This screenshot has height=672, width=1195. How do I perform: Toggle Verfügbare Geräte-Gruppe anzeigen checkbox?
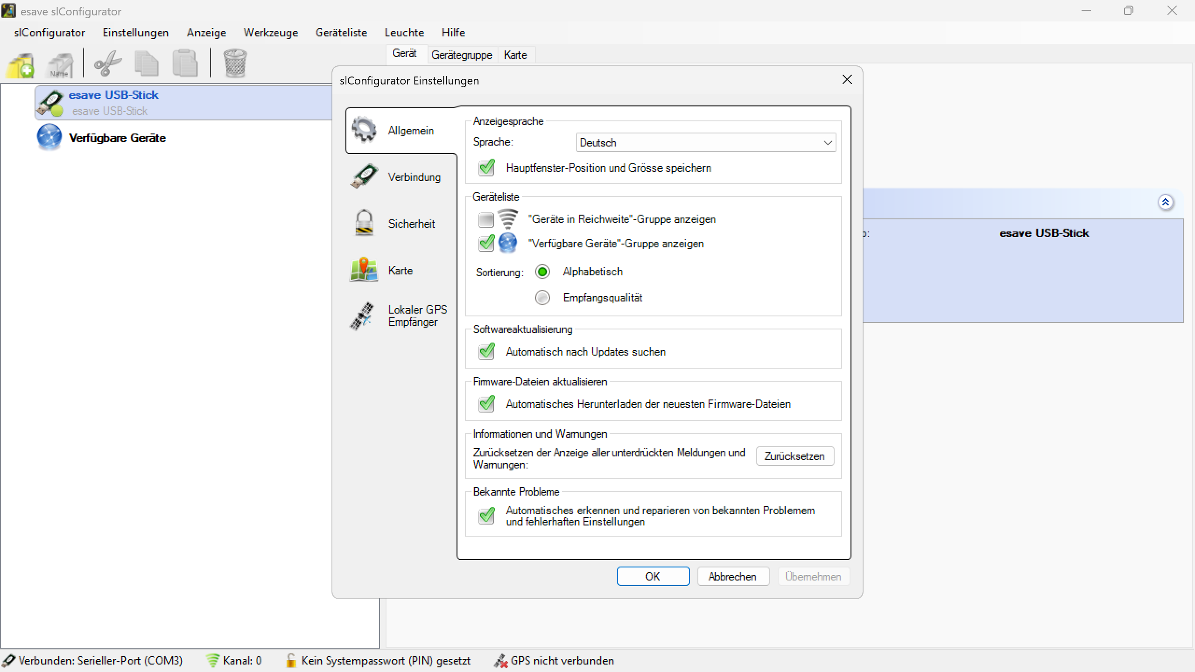tap(486, 243)
